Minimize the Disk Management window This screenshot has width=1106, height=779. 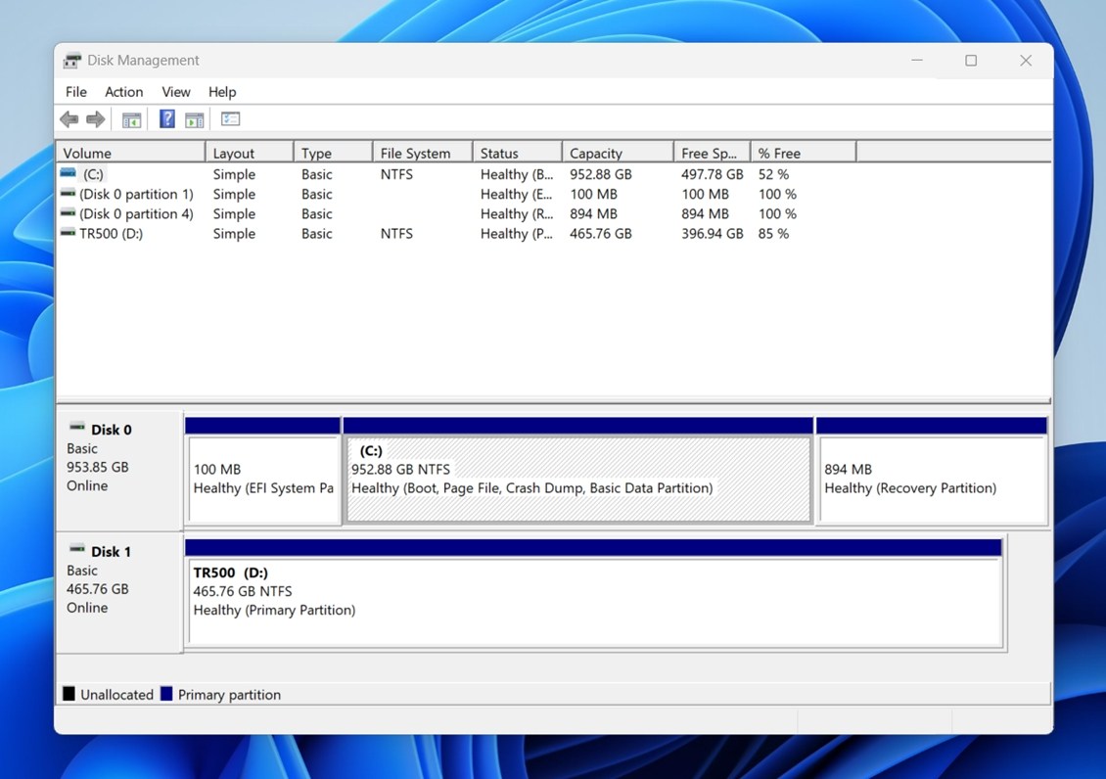(x=917, y=60)
